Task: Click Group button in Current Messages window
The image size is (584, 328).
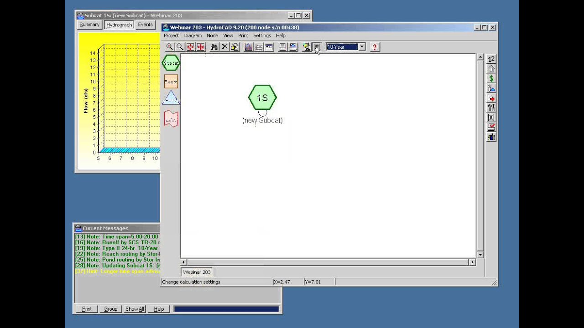Action: (x=111, y=309)
